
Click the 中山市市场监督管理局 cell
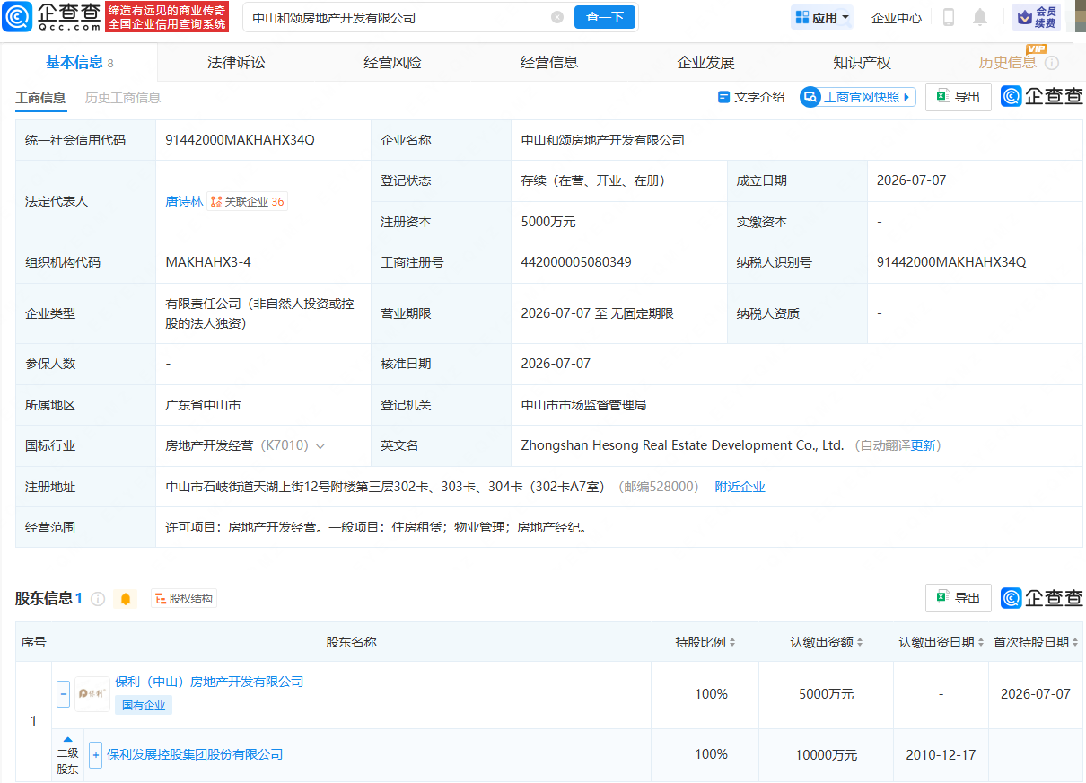coord(583,405)
